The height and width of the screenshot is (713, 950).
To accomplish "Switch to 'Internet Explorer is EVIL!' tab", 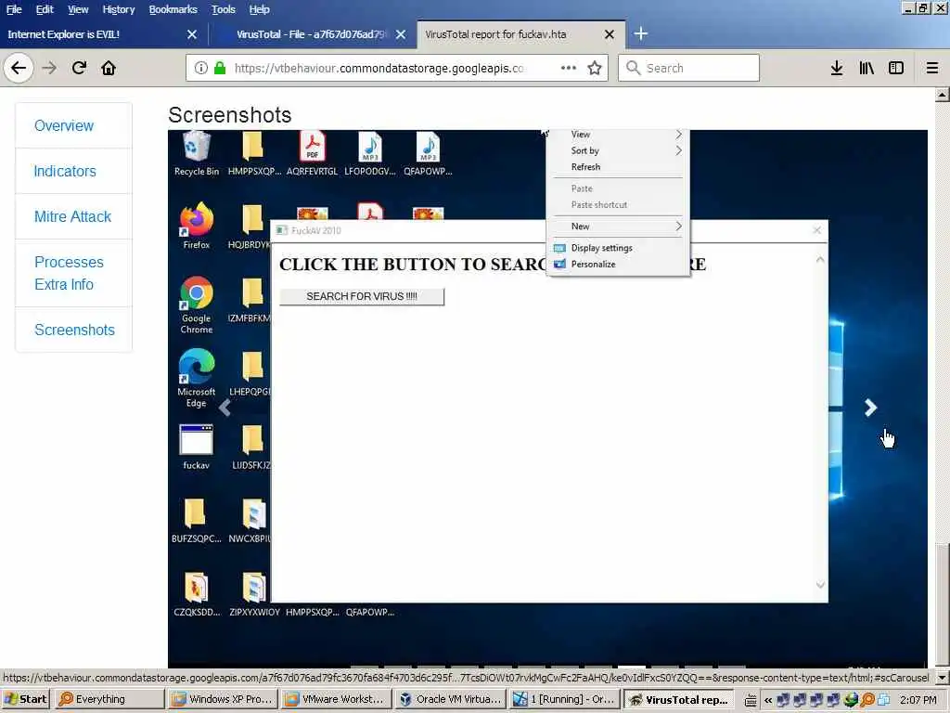I will tap(103, 34).
